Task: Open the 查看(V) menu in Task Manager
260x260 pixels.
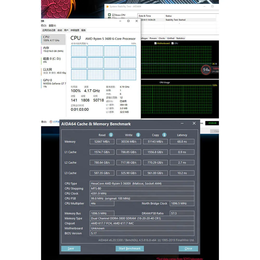Action: tap(52, 25)
